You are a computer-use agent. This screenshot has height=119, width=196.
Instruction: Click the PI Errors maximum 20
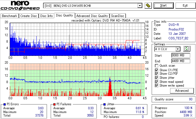[41, 112]
